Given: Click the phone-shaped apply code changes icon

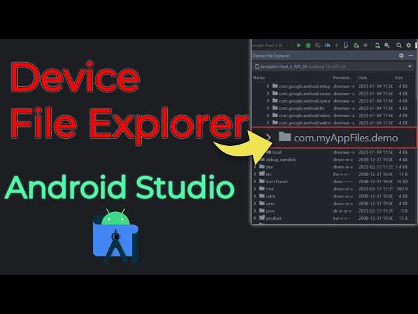Looking at the screenshot, I should point(346,45).
